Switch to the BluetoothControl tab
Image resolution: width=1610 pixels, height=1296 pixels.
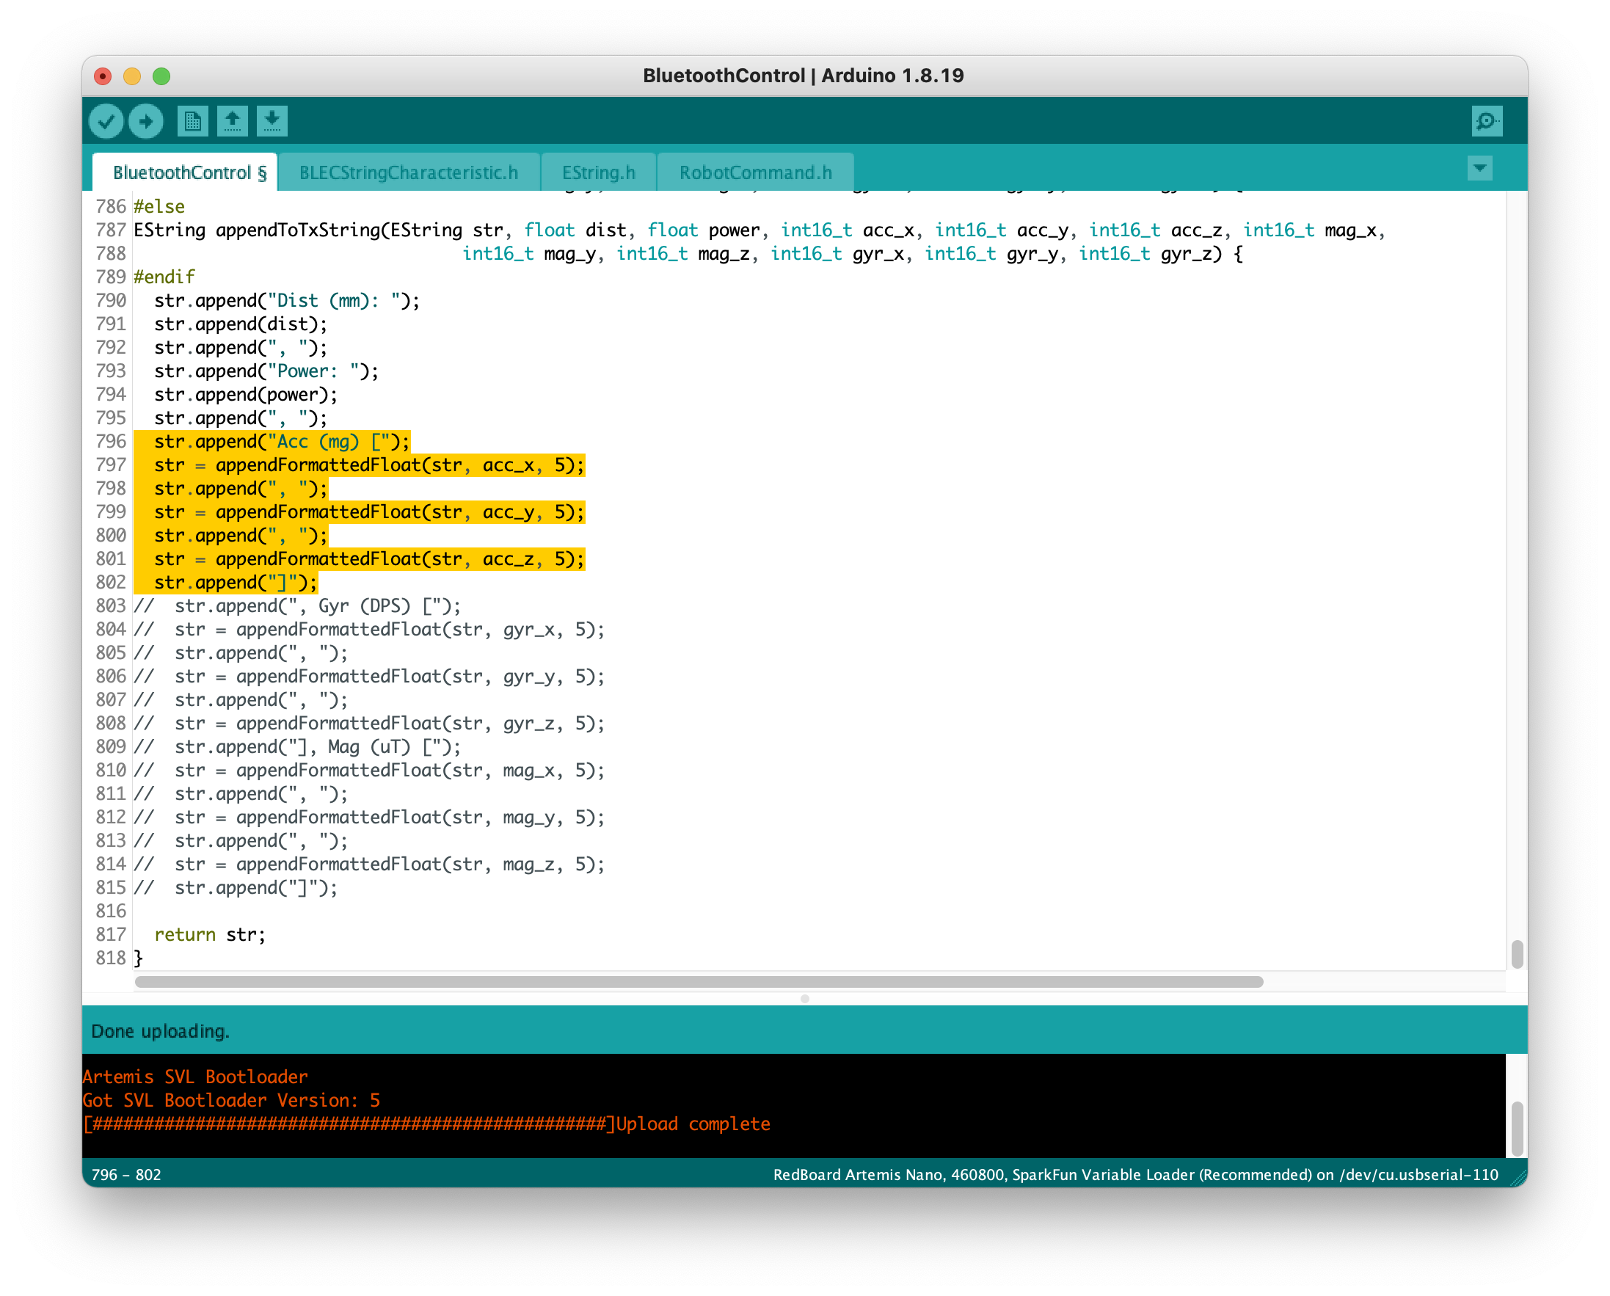(185, 172)
